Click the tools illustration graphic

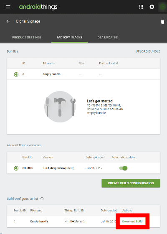tap(60, 107)
